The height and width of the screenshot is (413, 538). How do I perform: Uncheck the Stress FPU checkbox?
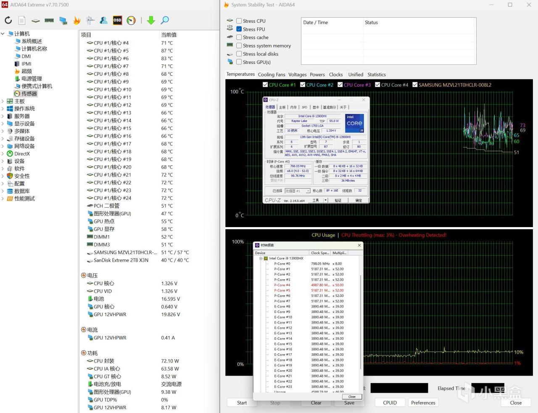239,29
